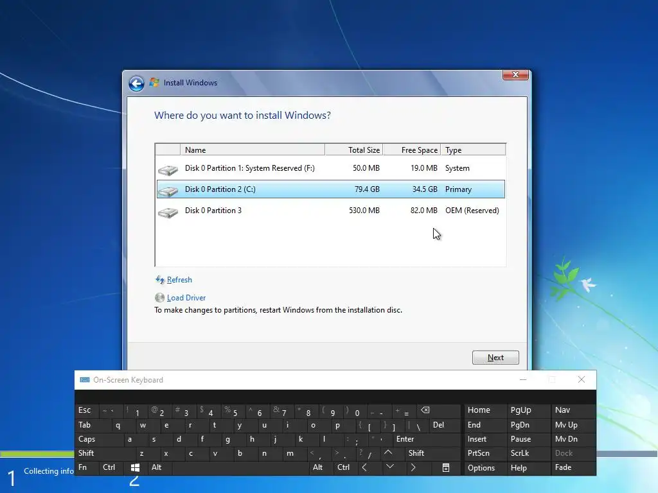The width and height of the screenshot is (658, 493).
Task: Tap the Enter key
Action: tap(427, 439)
